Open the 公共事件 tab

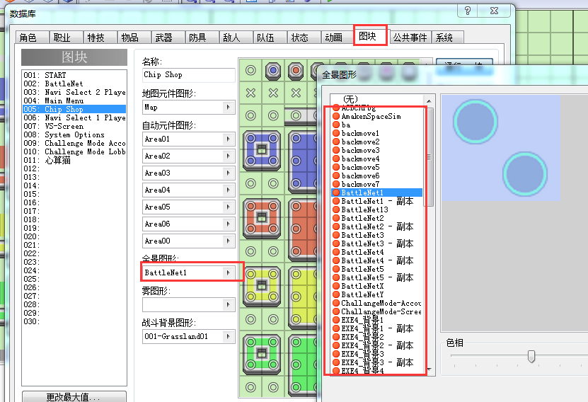(x=410, y=38)
